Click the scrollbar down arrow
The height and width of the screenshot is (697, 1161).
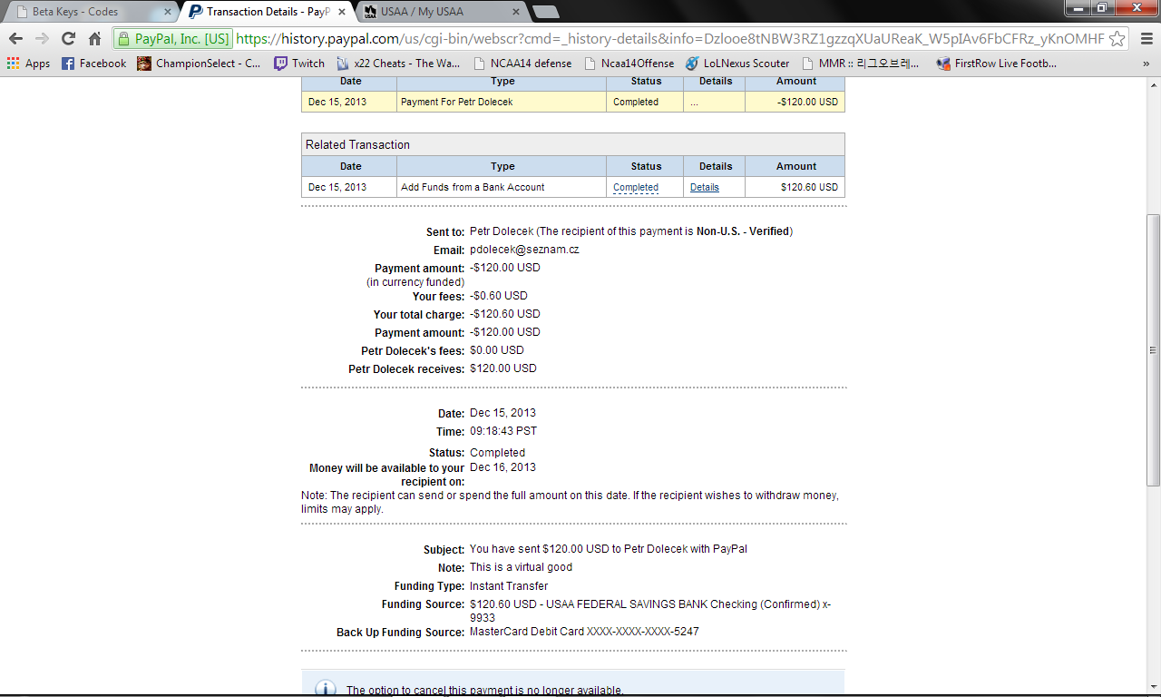point(1153,687)
